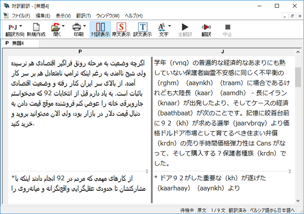Stop translation with 中止 button
The image size is (304, 214).
[227, 30]
